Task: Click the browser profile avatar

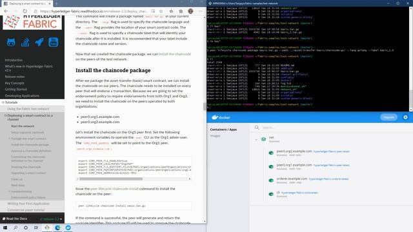Action: [x=190, y=12]
